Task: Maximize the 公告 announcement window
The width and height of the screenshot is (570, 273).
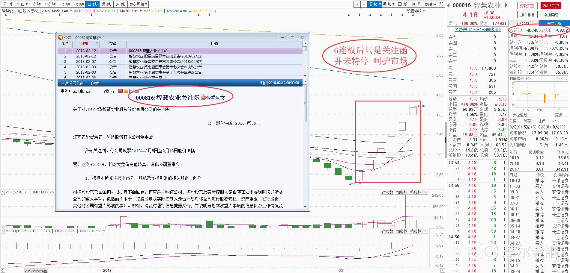Action: (x=292, y=37)
